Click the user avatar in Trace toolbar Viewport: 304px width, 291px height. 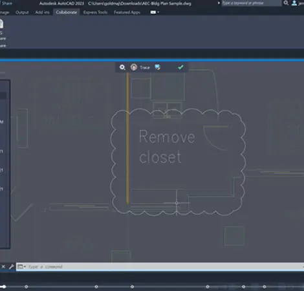pos(134,67)
